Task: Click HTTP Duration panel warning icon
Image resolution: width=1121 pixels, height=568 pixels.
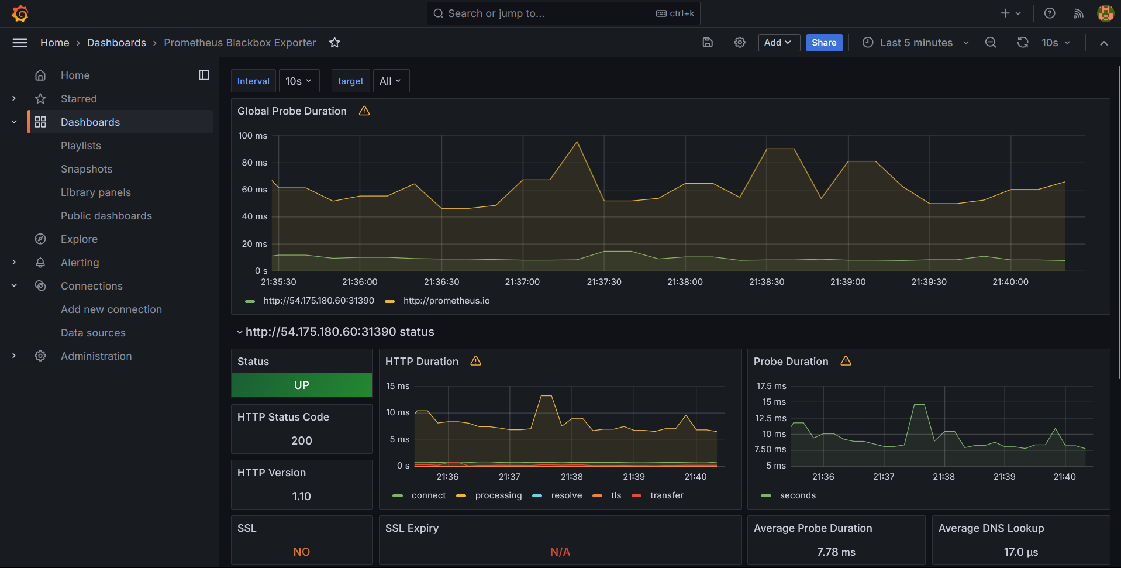Action: point(476,362)
